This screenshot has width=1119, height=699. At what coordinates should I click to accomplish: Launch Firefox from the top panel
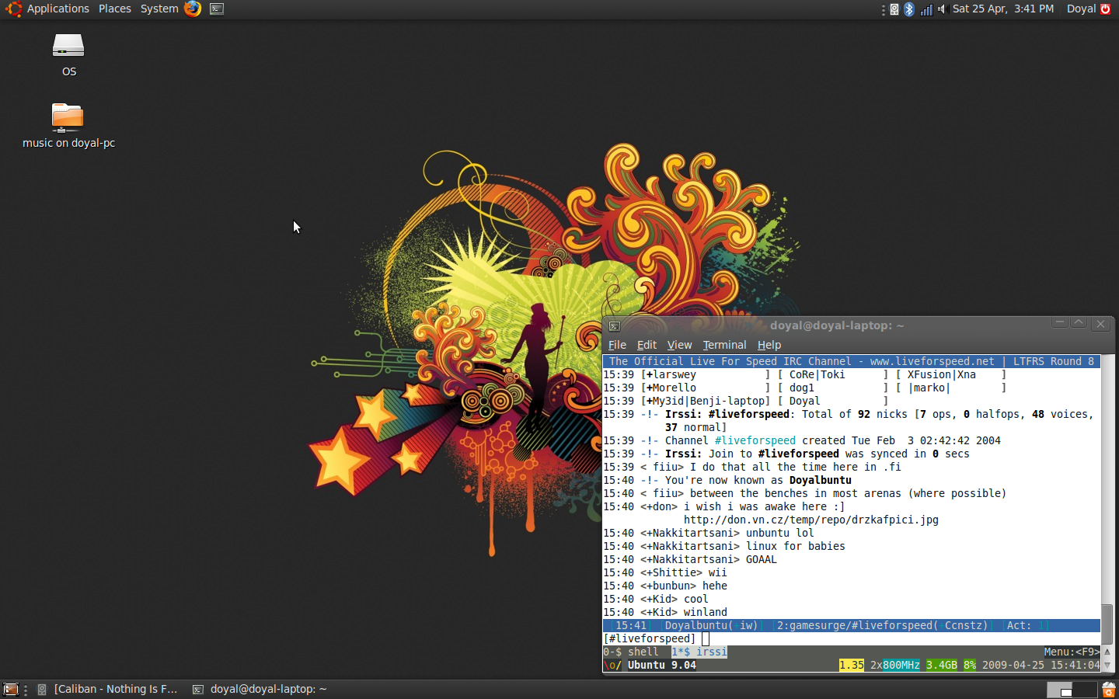point(193,9)
